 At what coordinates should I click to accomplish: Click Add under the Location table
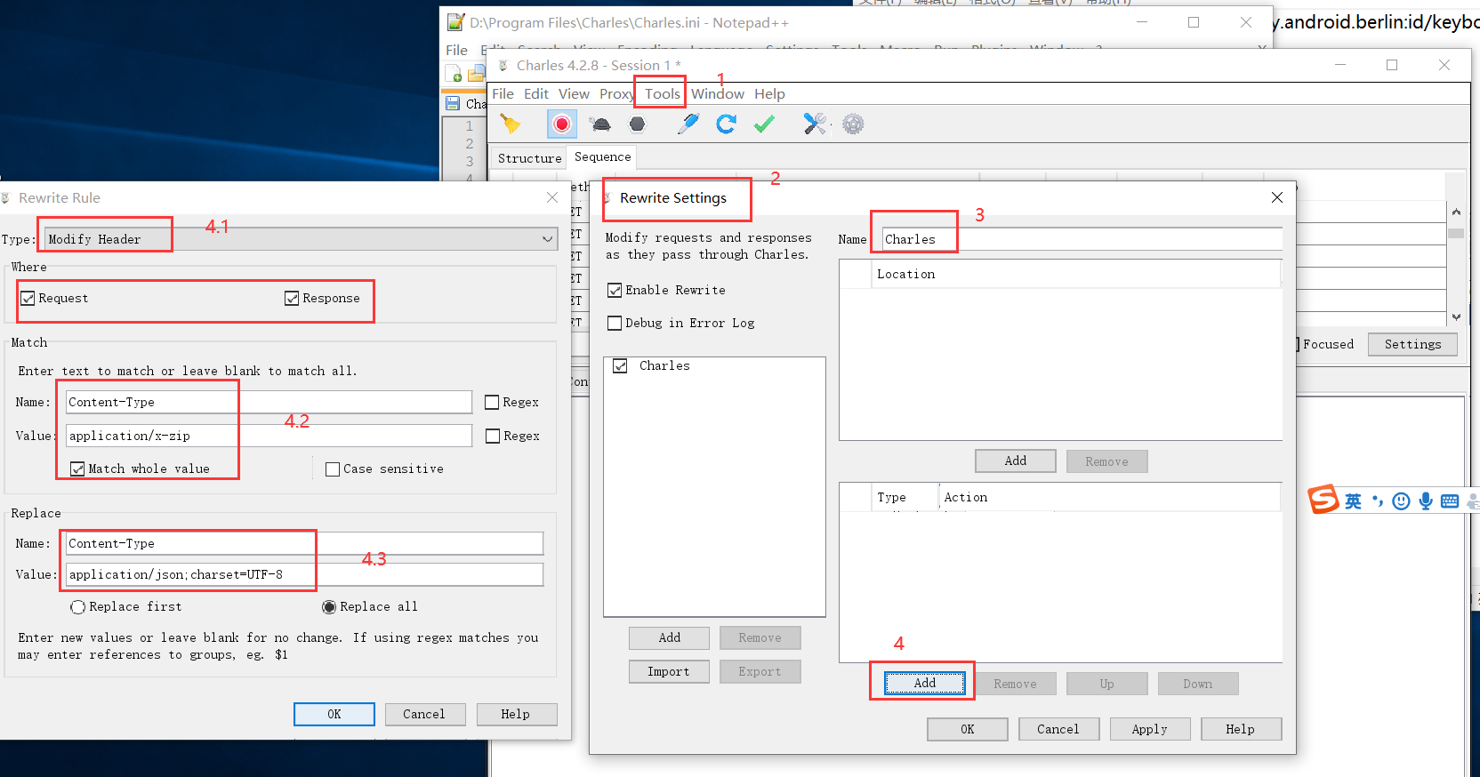click(x=1016, y=461)
